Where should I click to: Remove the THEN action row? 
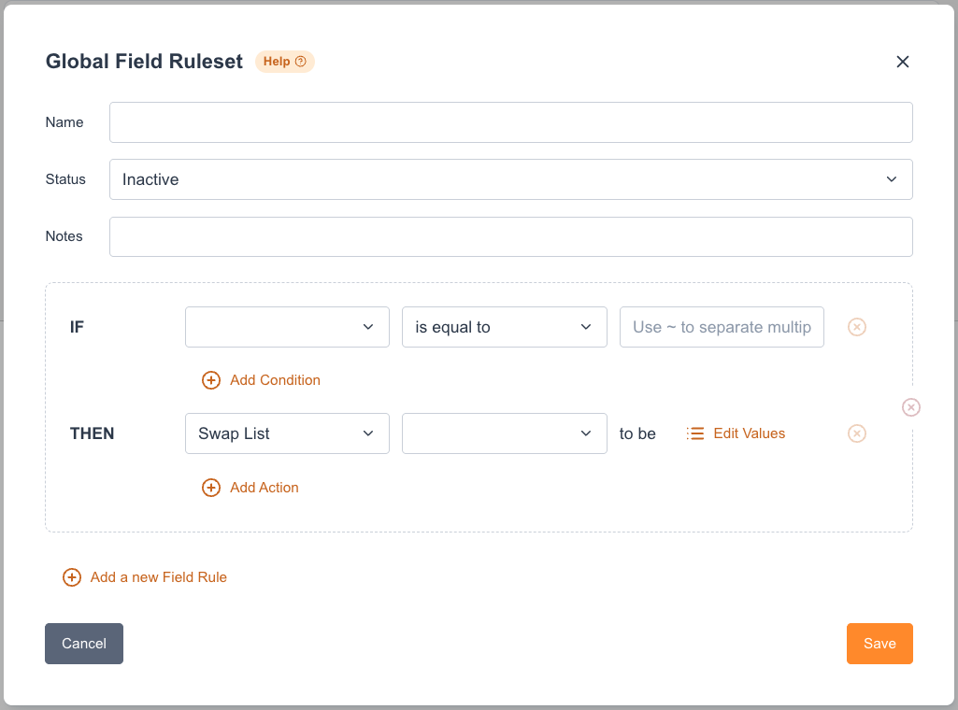pos(857,433)
